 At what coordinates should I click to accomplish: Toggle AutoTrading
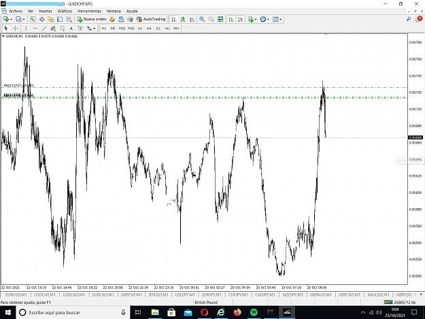coord(151,19)
